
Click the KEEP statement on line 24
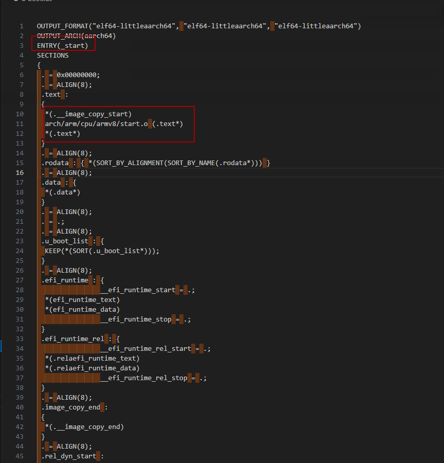pyautogui.click(x=102, y=251)
